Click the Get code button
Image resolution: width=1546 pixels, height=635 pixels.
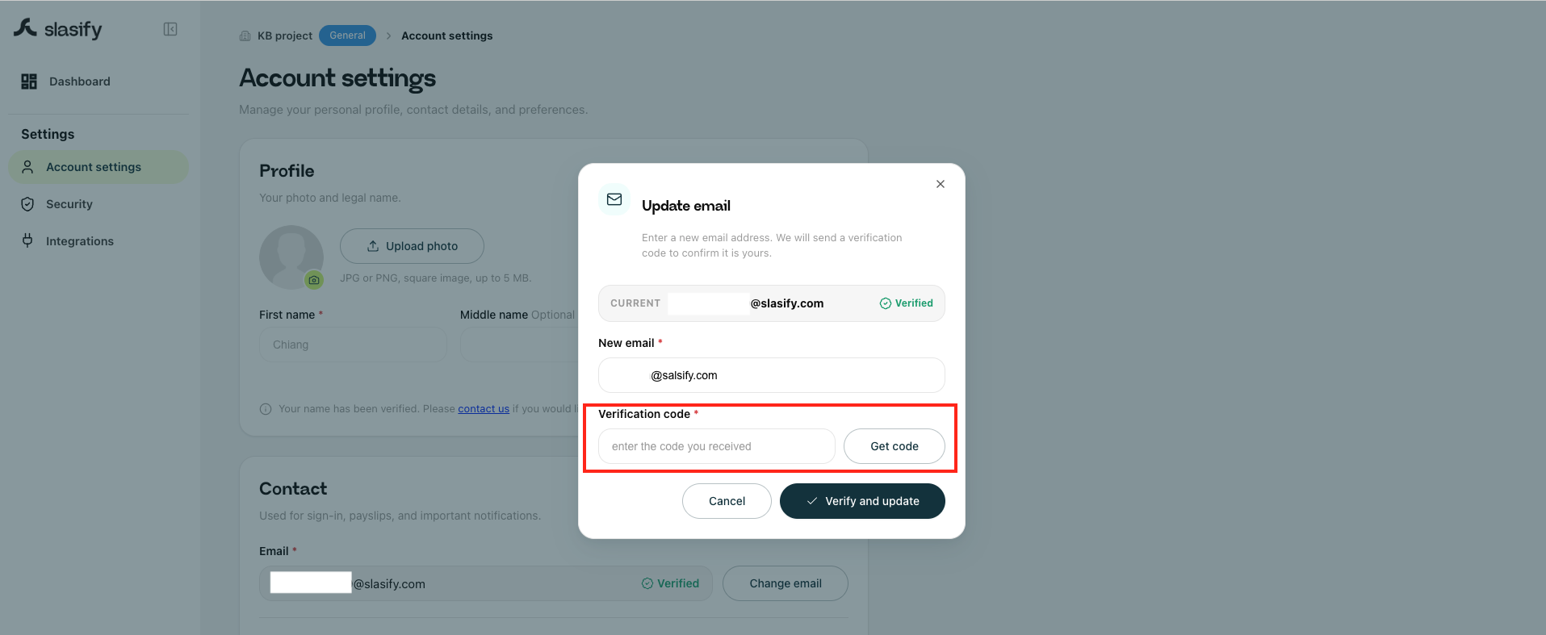(895, 446)
